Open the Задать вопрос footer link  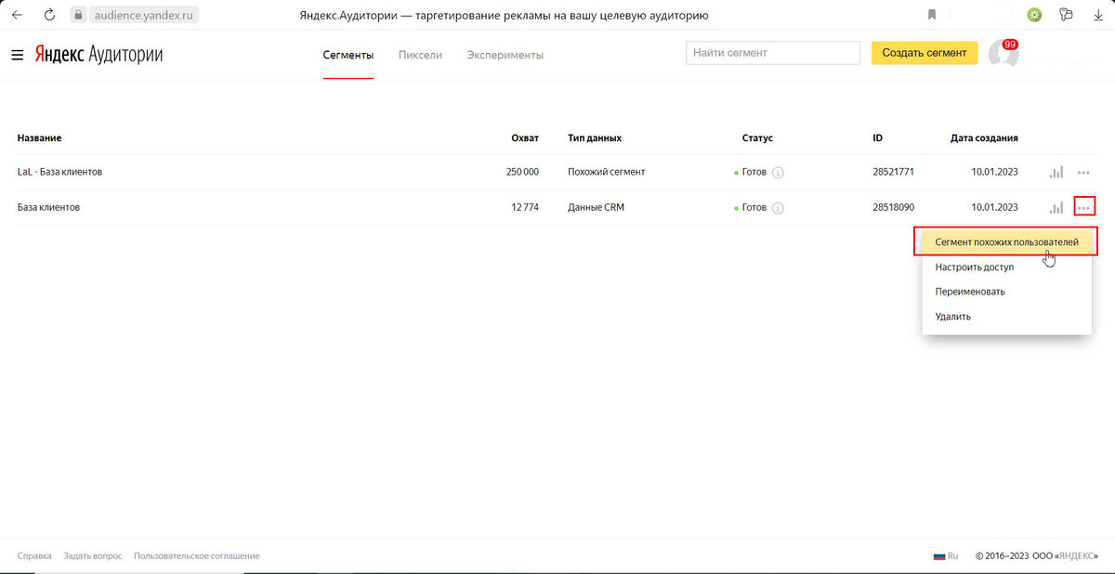(x=93, y=555)
